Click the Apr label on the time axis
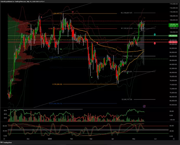Image resolution: width=180 pixels, height=145 pixels. coord(112,139)
